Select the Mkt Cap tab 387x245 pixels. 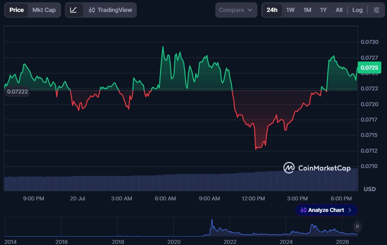coord(44,10)
